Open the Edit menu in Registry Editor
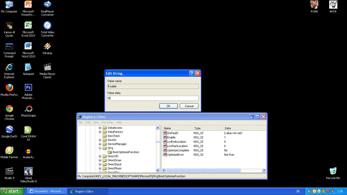347x195 pixels. [x=88, y=122]
